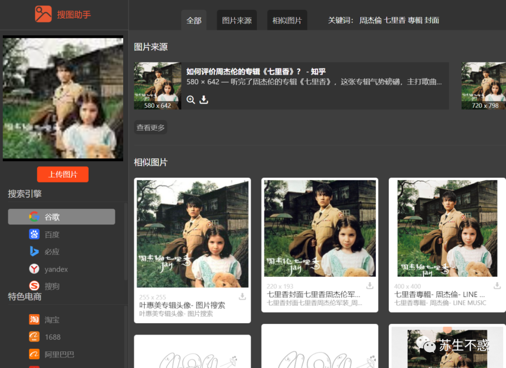Image resolution: width=506 pixels, height=368 pixels.
Task: Click 七里香專輯- 周杰倫- LINE MUSIC subtitle
Action: [440, 303]
